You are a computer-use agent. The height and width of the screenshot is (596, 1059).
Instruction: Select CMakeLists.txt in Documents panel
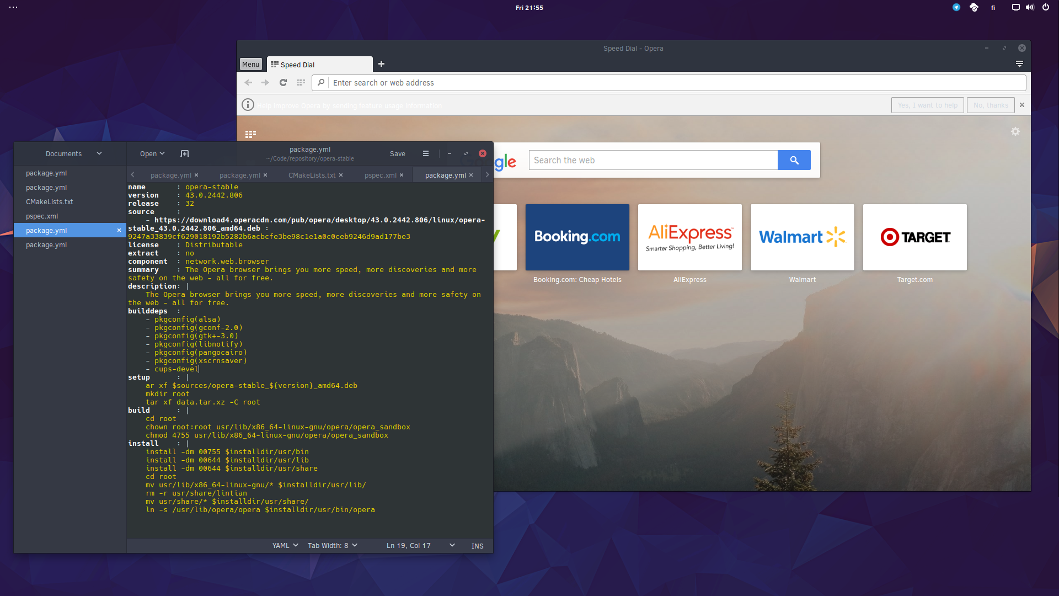pyautogui.click(x=70, y=201)
